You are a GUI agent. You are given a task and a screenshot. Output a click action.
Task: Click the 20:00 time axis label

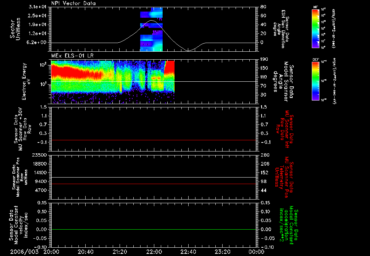pyautogui.click(x=51, y=252)
